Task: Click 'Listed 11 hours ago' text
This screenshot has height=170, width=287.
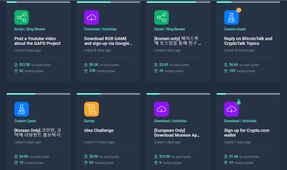Action: pos(99,142)
